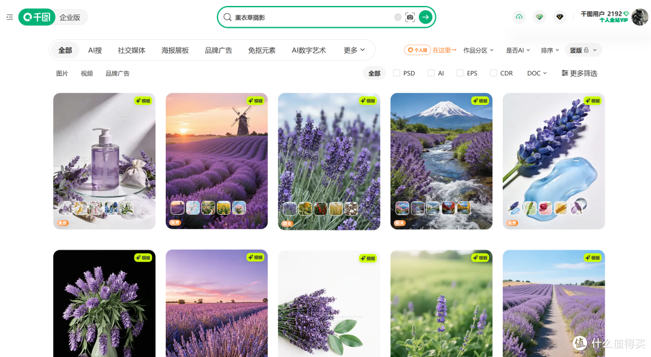Click 模板 badge on snow mountain image
Screen dimensions: 651x357
[x=481, y=101]
